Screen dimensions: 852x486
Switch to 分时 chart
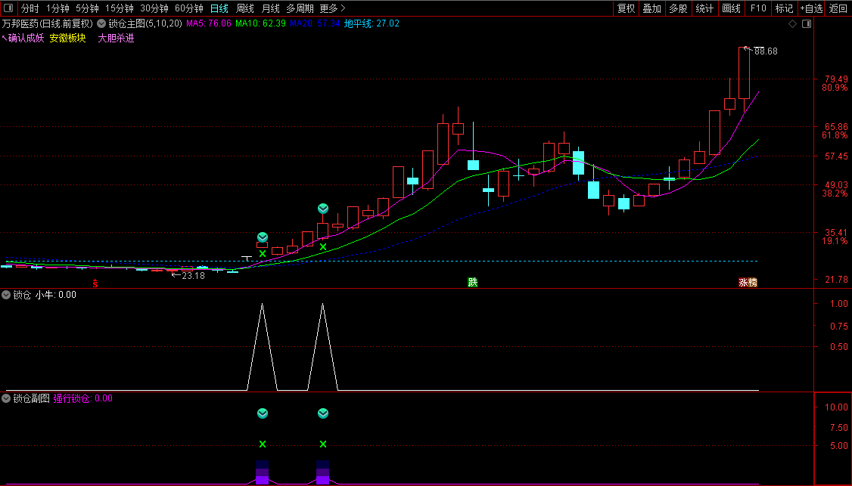point(30,8)
